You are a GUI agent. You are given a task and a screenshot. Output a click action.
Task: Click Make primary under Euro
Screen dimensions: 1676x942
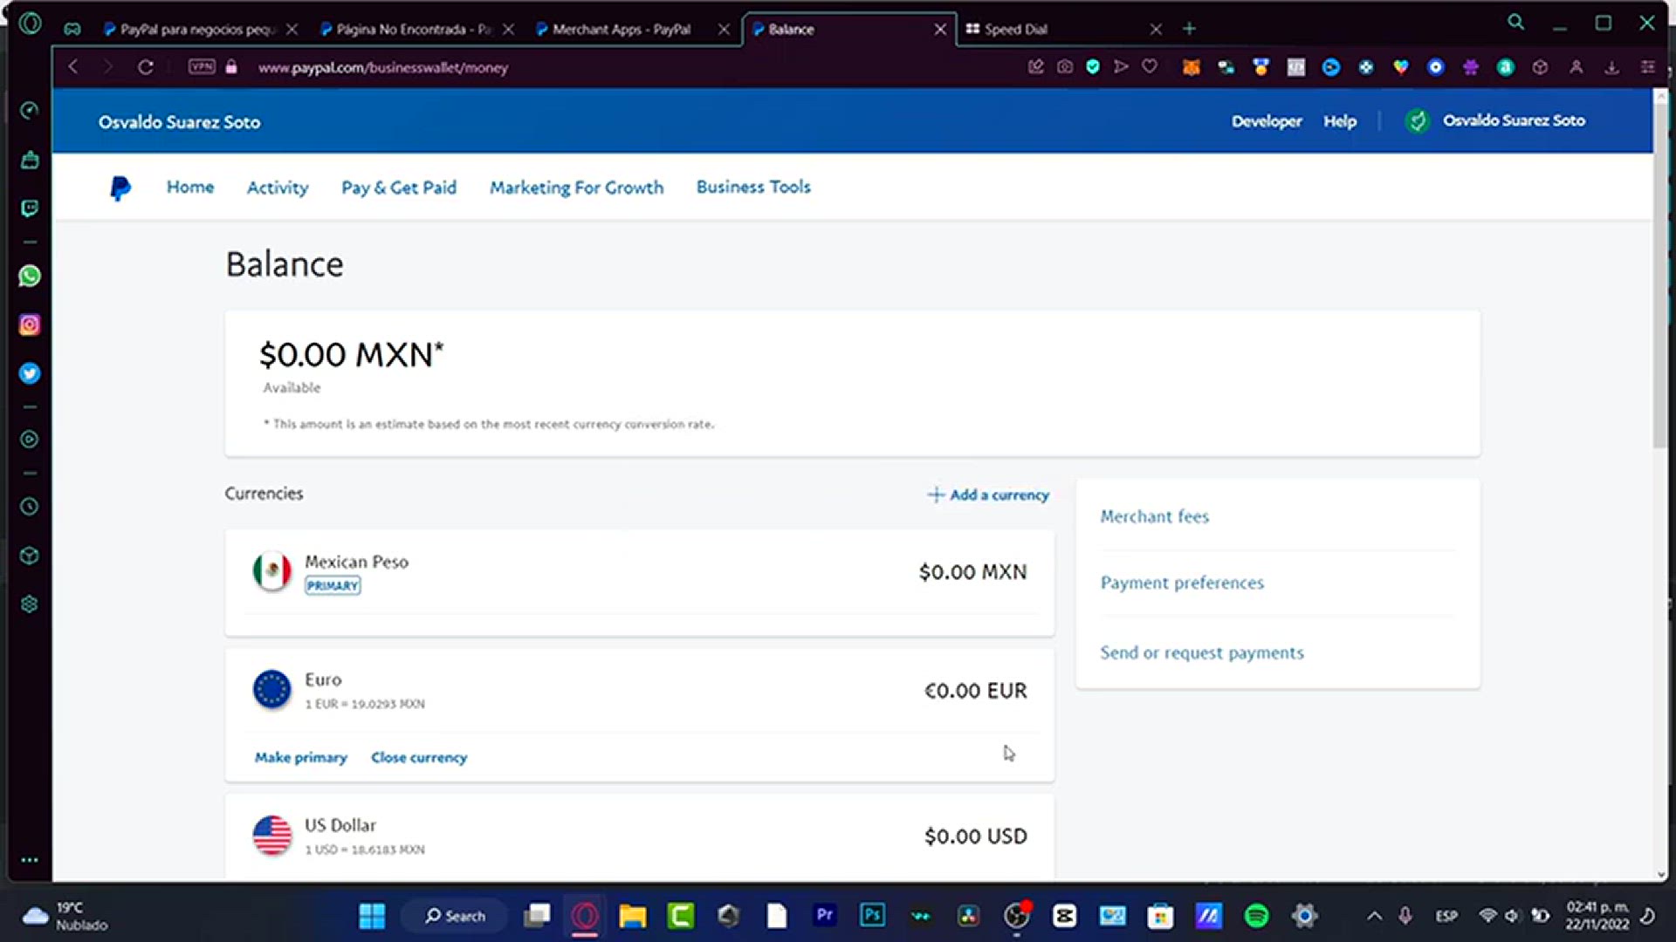(x=300, y=757)
